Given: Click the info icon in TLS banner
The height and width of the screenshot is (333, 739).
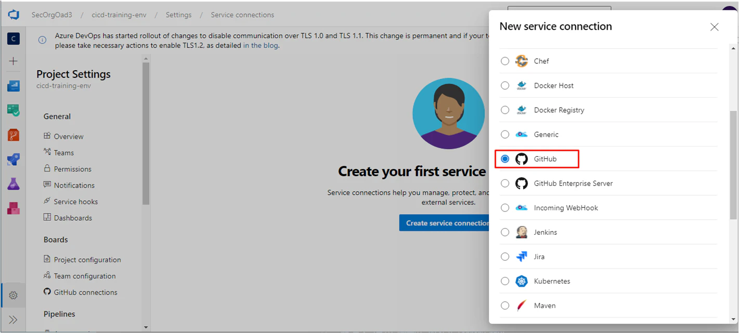Looking at the screenshot, I should (42, 40).
